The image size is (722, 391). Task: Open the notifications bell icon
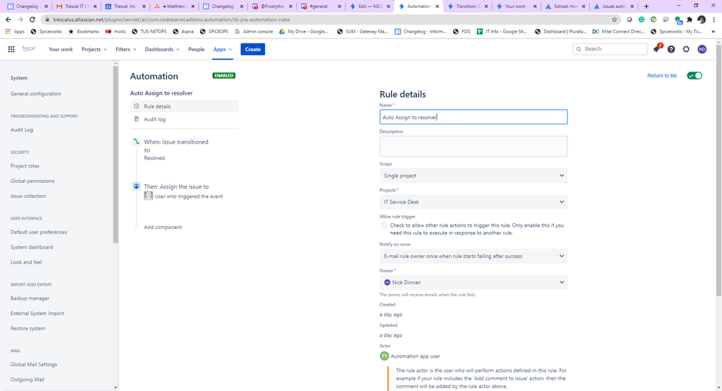[657, 49]
